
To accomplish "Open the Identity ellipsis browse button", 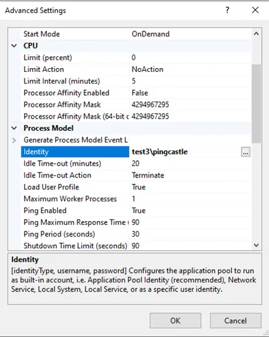I will 246,152.
